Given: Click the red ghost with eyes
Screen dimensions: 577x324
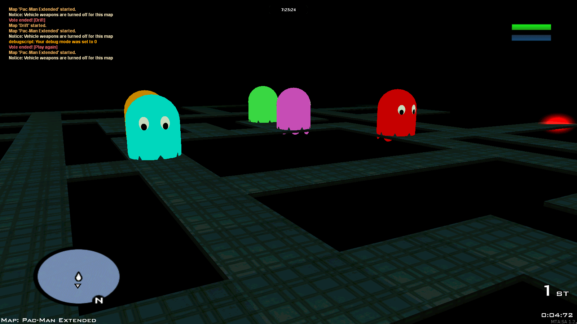Looking at the screenshot, I should pos(397,113).
